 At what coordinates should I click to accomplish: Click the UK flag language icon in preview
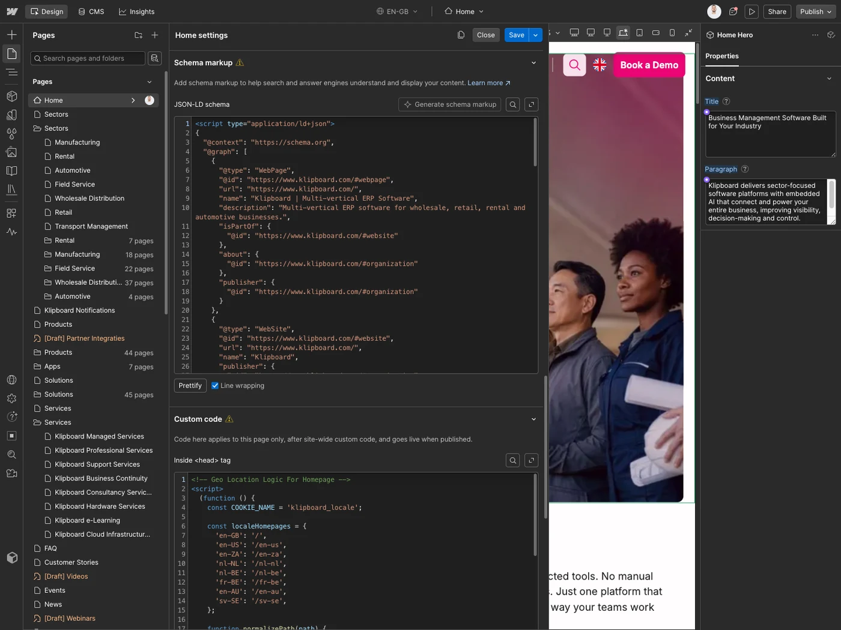[x=600, y=65]
